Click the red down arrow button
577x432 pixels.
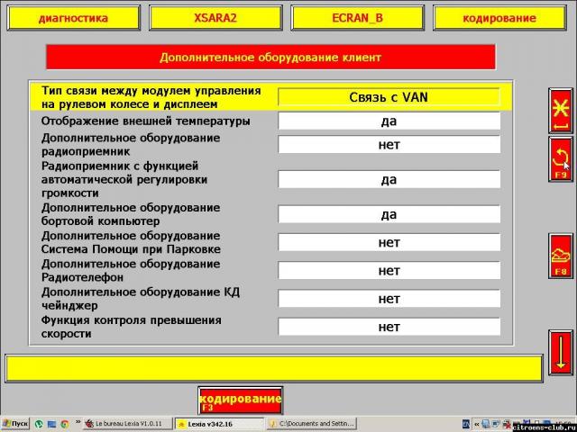point(561,352)
